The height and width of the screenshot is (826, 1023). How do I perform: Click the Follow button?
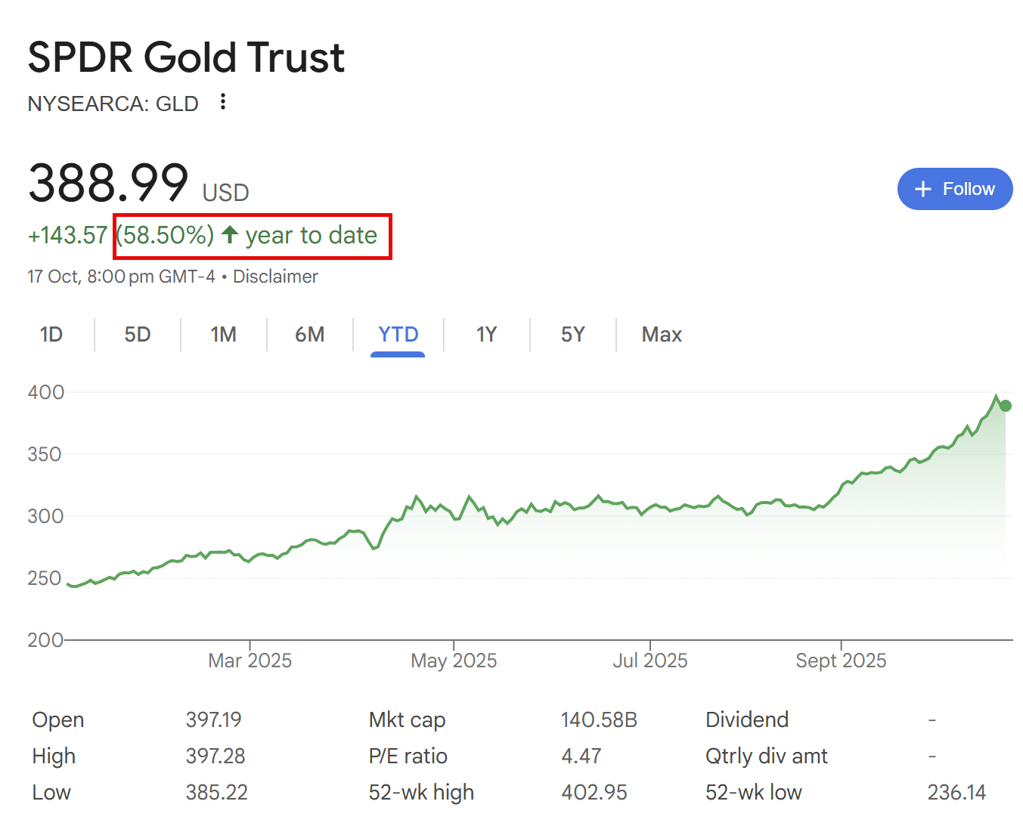coord(954,189)
